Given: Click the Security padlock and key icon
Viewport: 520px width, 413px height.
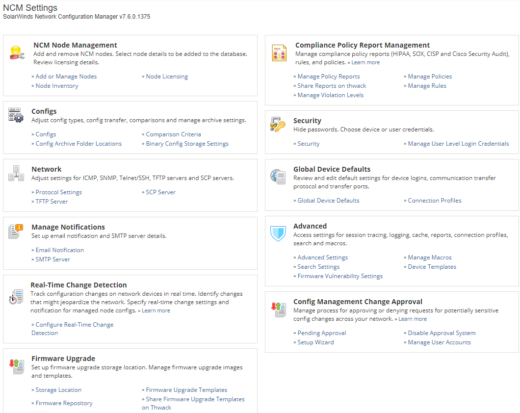Looking at the screenshot, I should point(278,124).
